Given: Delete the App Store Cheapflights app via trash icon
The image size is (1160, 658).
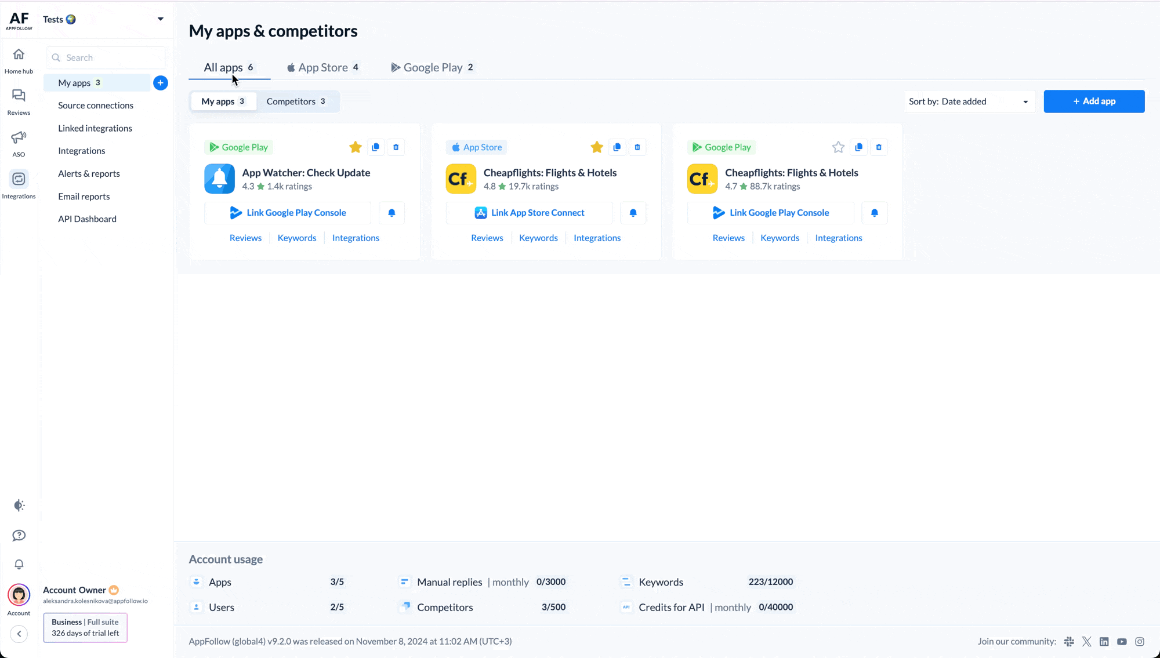Looking at the screenshot, I should pos(637,147).
